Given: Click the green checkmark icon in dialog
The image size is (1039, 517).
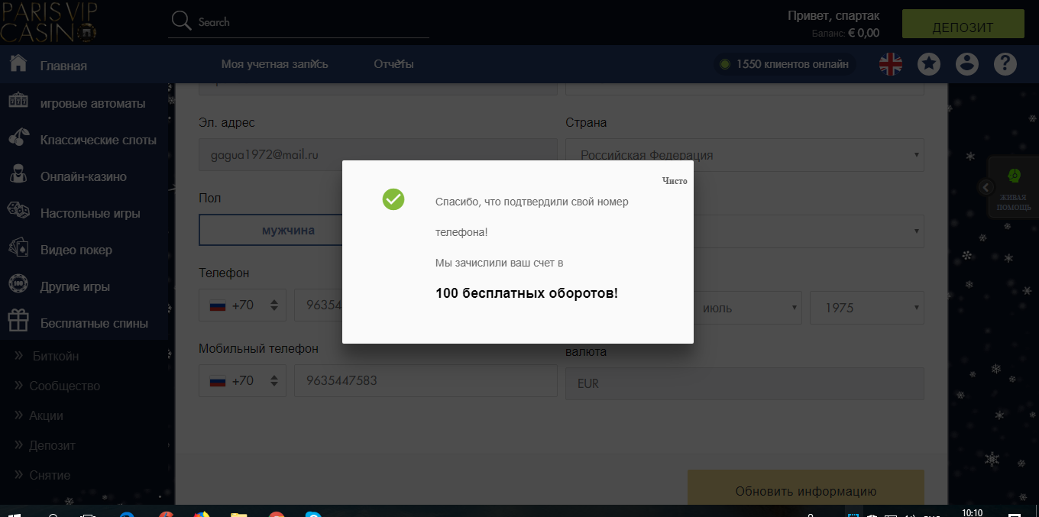Looking at the screenshot, I should [x=393, y=199].
